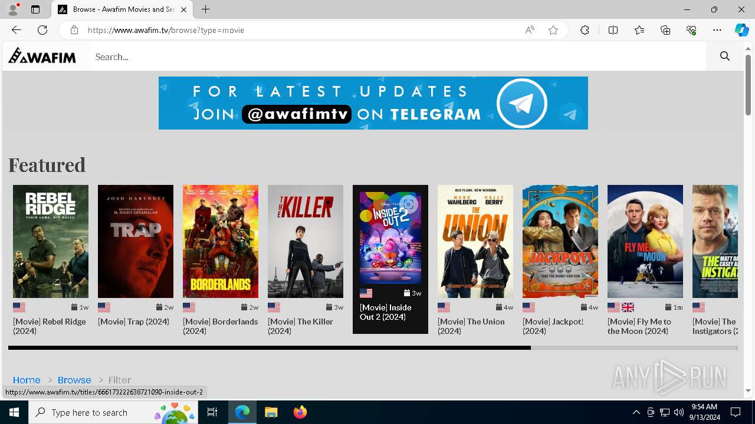Open Rebel Ridge movie poster
Viewport: 755px width, 424px height.
click(x=51, y=241)
